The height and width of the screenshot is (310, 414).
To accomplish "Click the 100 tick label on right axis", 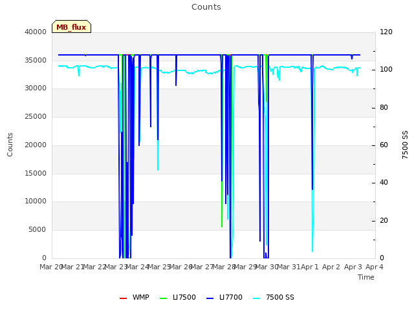I will (x=386, y=70).
